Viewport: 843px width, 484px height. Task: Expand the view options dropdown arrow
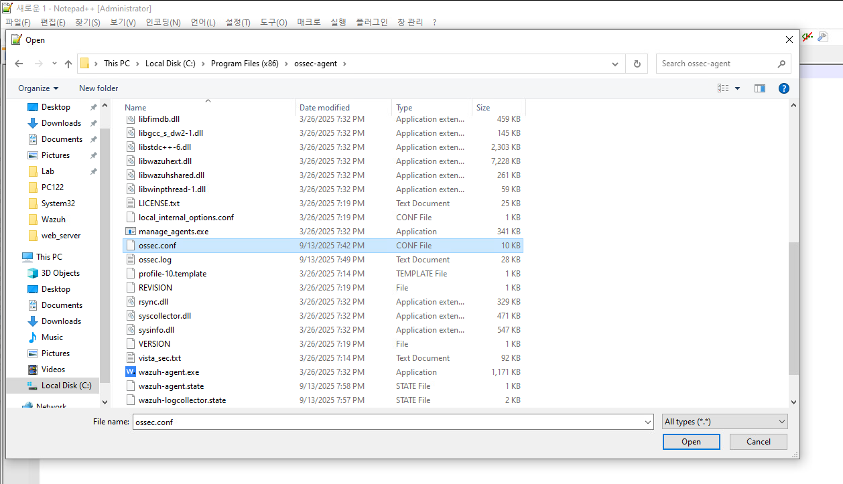tap(737, 88)
